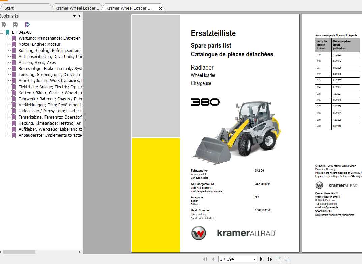Switch to the first Kramer Wheel Loader tab
Viewport: 362px width, 264px height.
click(x=77, y=8)
